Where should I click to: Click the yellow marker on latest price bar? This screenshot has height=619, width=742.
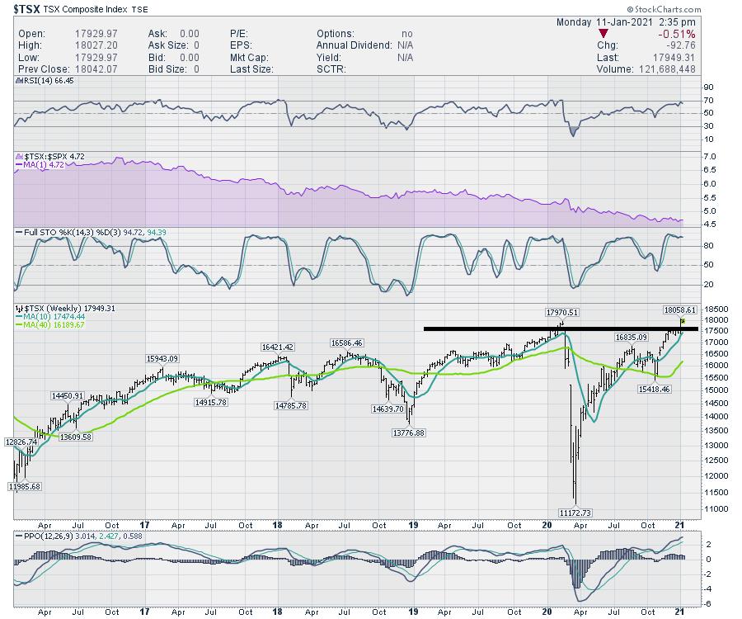(682, 320)
